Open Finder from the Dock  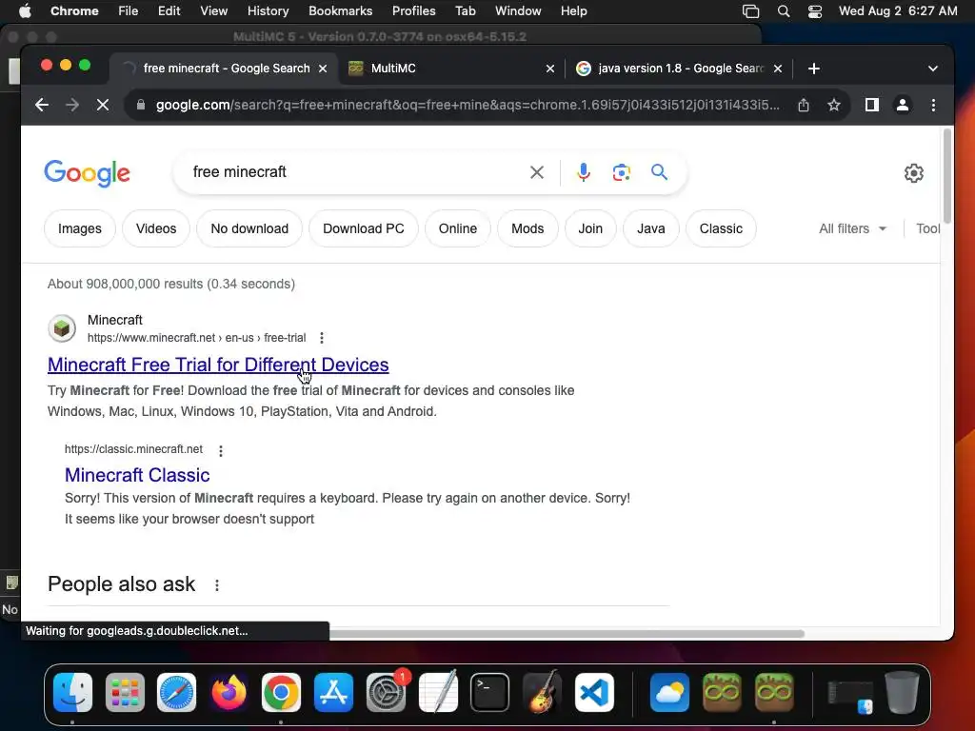pyautogui.click(x=72, y=693)
